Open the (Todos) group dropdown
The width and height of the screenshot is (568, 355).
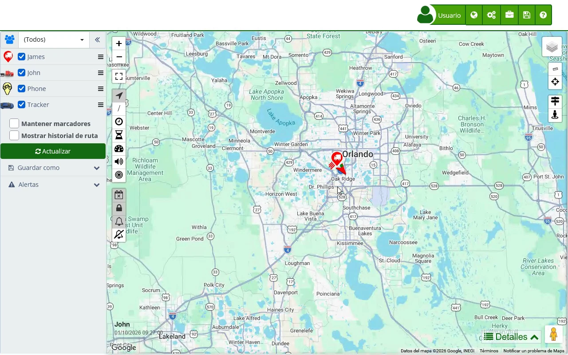pyautogui.click(x=54, y=39)
